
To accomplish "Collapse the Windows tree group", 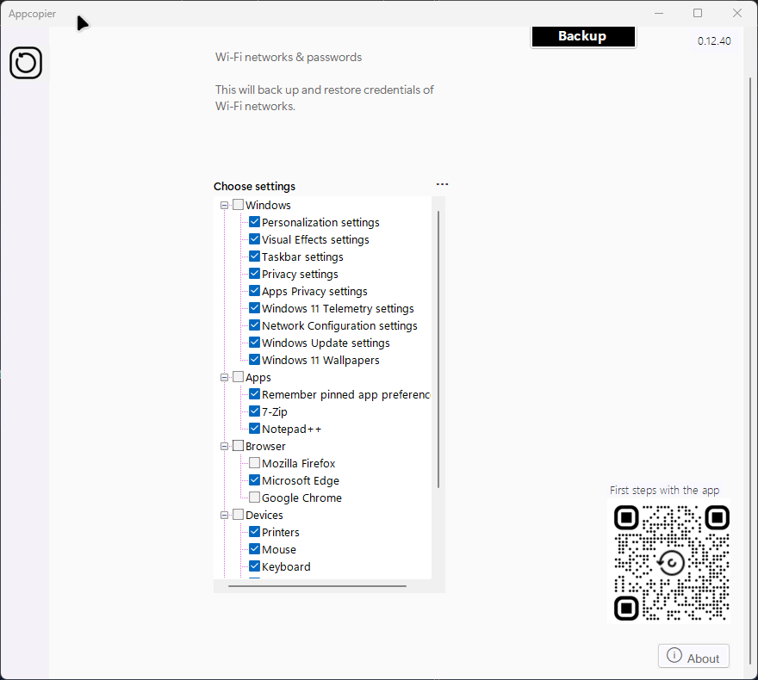I will tap(224, 205).
